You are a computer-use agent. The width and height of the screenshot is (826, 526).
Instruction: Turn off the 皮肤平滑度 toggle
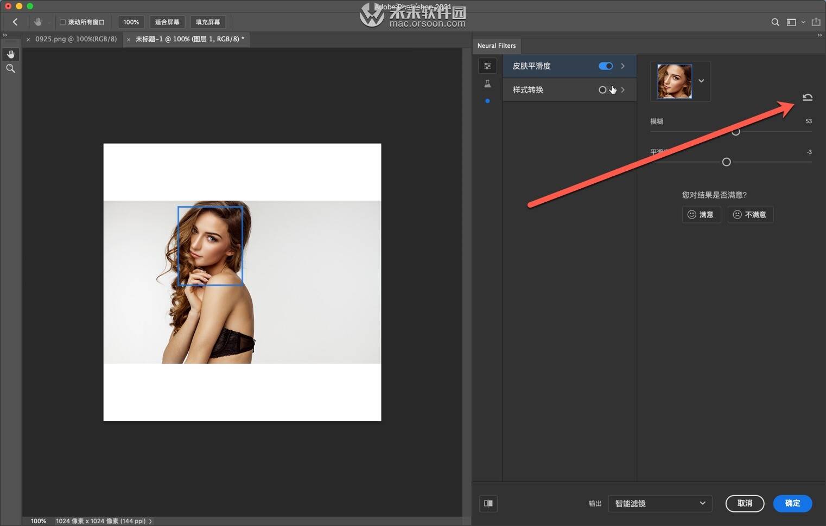point(606,66)
